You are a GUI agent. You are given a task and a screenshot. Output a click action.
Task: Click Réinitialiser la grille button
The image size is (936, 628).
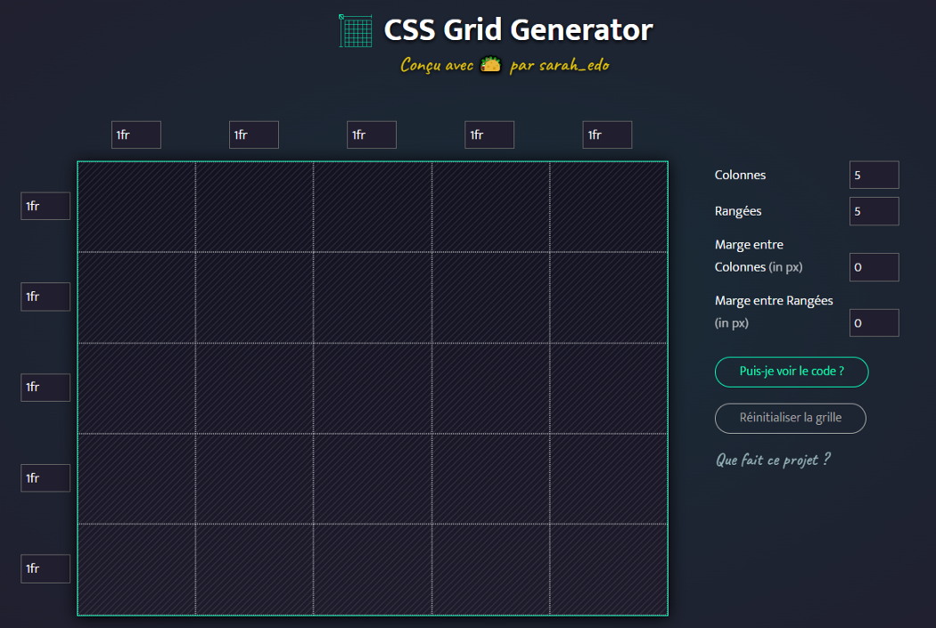pyautogui.click(x=791, y=418)
